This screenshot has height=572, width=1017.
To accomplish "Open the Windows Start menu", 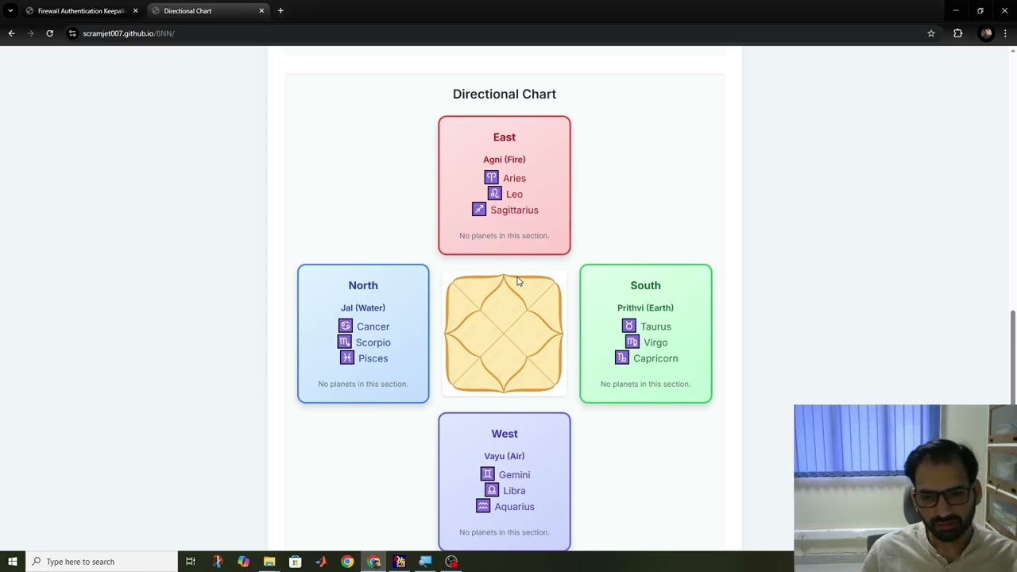I will [x=12, y=562].
